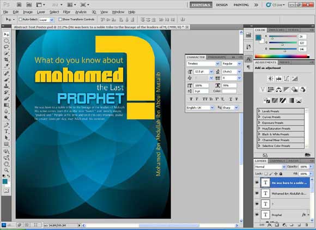The image size is (316, 230).
Task: Open the layer blend mode dropdown
Action: pyautogui.click(x=270, y=167)
